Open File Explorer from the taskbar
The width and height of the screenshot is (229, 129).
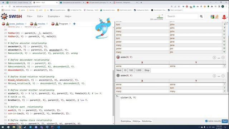tap(14, 127)
